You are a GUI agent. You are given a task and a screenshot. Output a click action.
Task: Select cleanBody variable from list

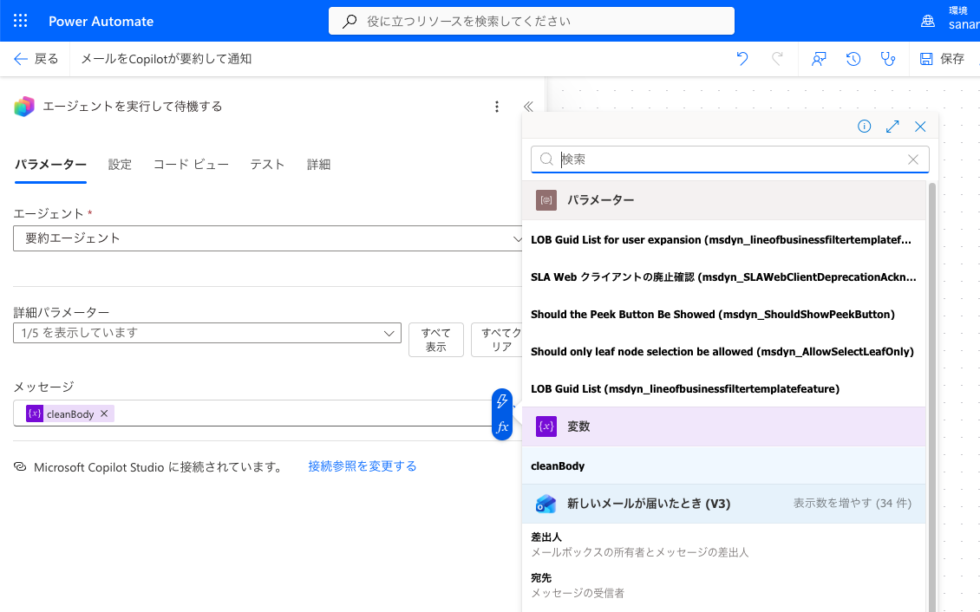pyautogui.click(x=724, y=466)
